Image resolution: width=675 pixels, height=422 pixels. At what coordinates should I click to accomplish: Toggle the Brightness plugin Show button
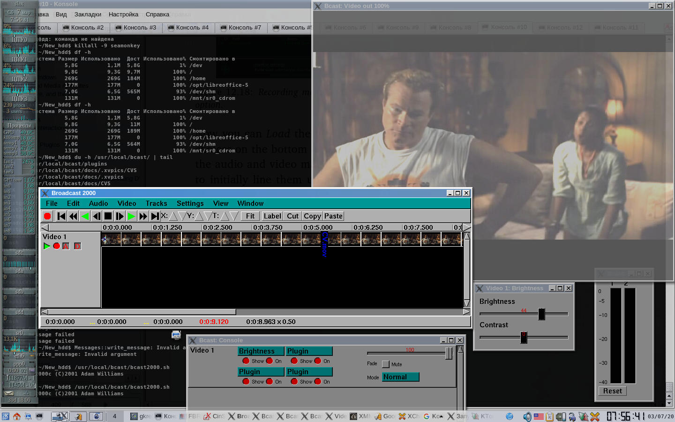pos(246,361)
